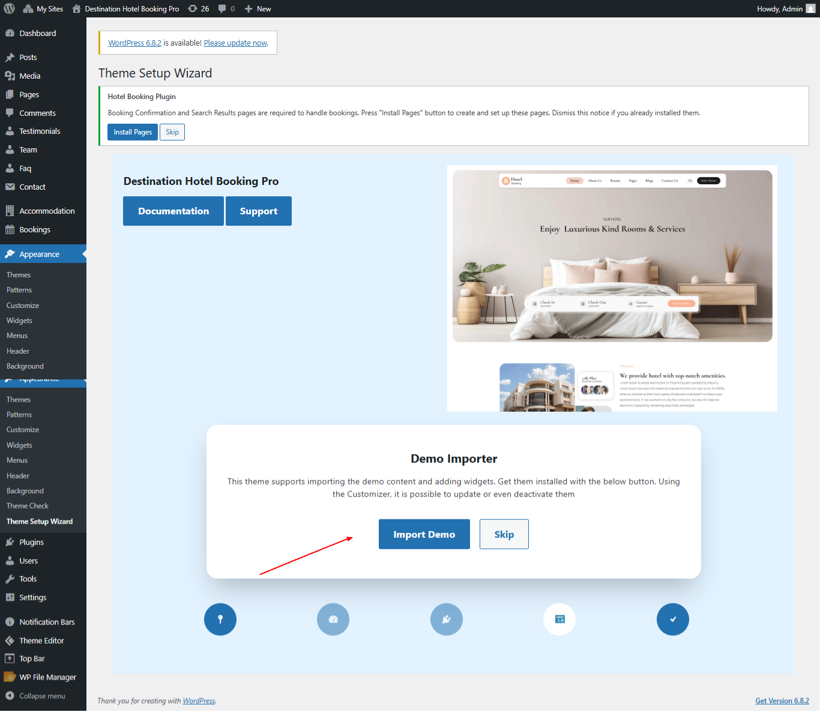Click the hotel theme preview image

(x=612, y=288)
